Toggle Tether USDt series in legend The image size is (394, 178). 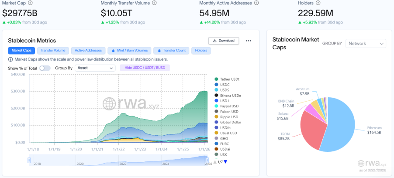tap(230, 79)
